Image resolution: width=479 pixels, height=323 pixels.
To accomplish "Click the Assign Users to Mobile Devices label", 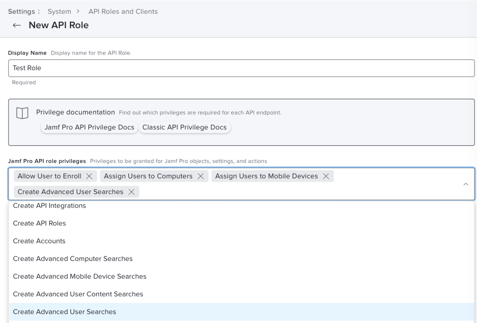I will pos(267,176).
